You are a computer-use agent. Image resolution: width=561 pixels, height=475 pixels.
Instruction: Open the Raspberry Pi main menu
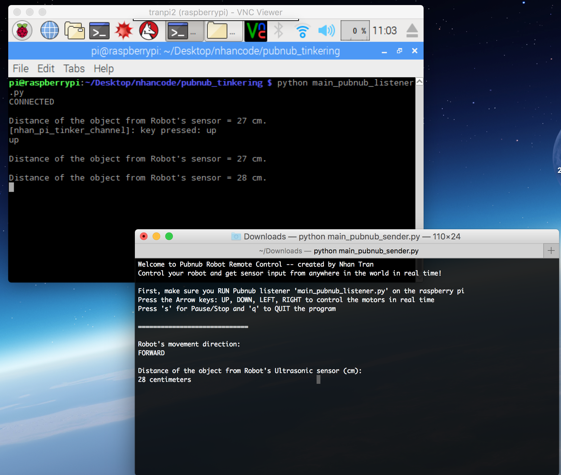(x=22, y=31)
